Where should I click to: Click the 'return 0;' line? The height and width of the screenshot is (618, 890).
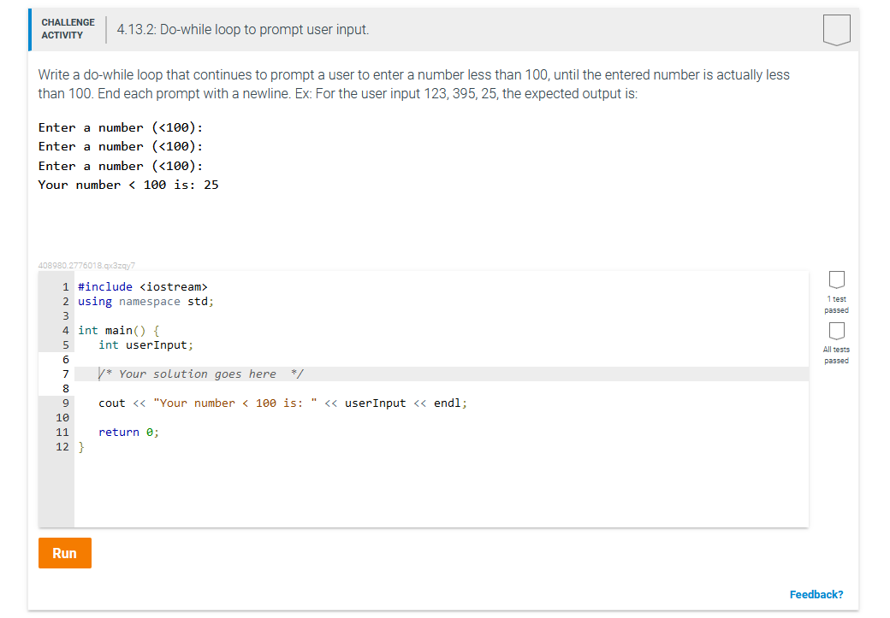[x=129, y=432]
